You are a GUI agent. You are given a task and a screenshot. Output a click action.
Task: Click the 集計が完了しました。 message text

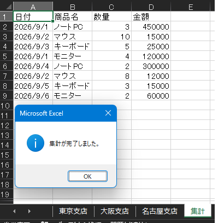click(74, 144)
